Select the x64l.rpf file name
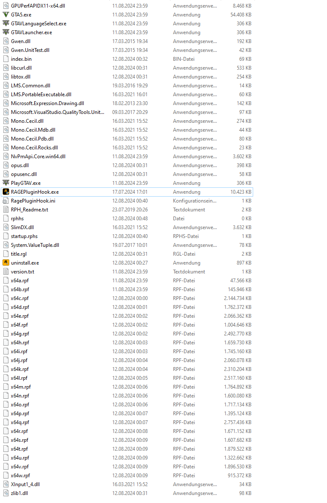Screen dimensions: 327x503 [19, 378]
